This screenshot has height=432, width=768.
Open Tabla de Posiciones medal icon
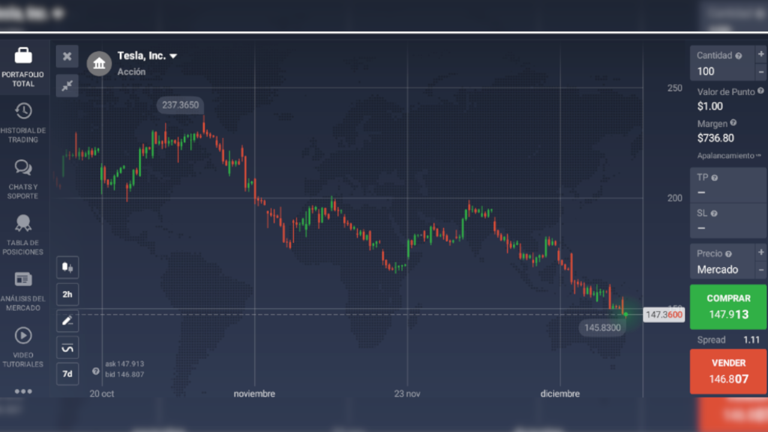[x=23, y=223]
